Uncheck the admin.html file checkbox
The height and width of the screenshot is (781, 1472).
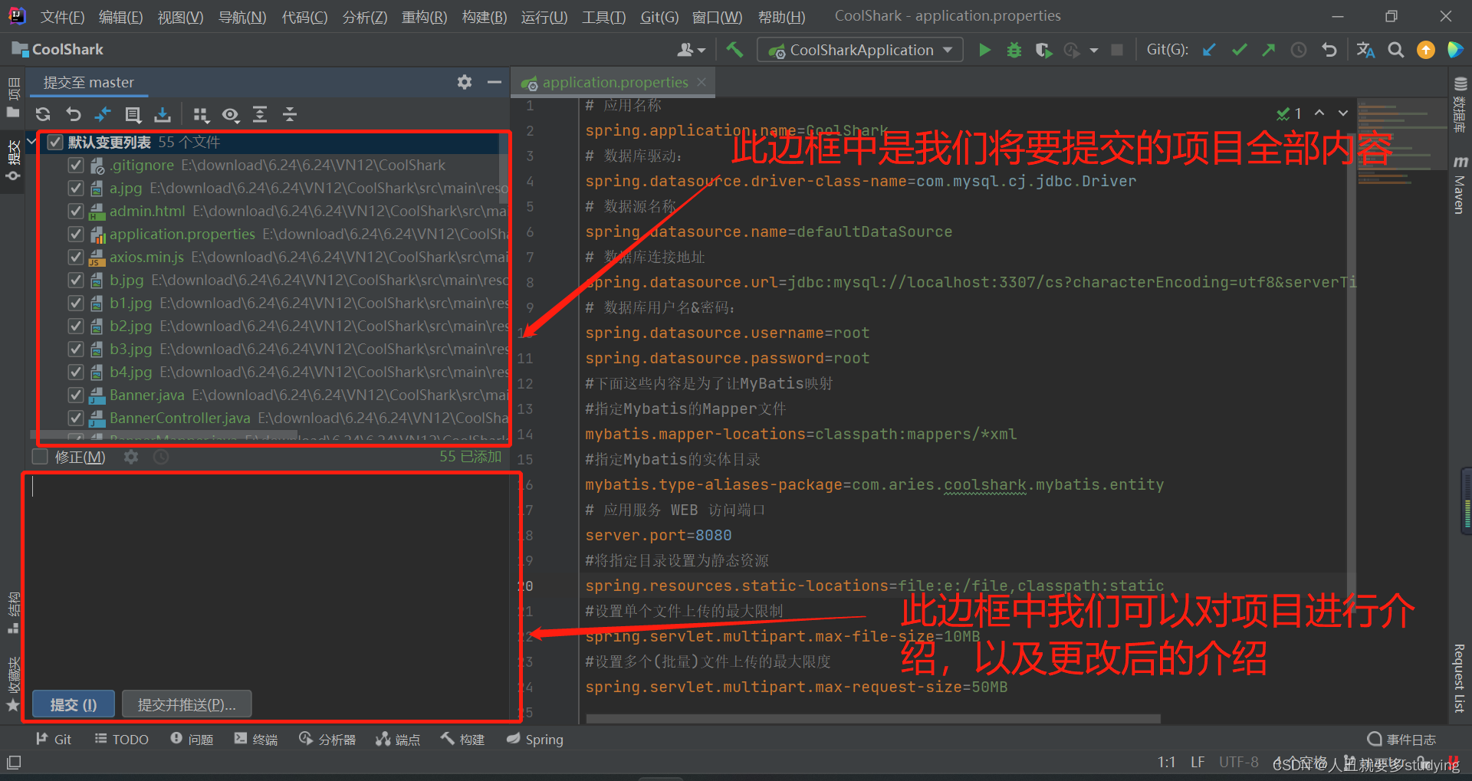coord(75,211)
